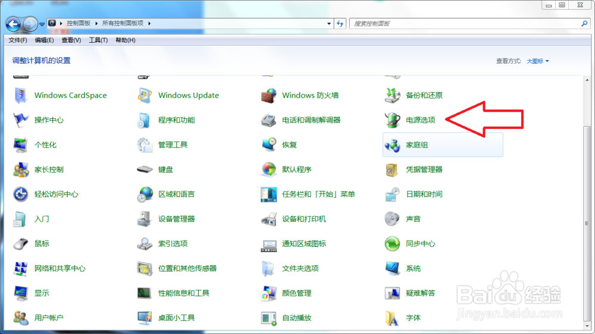
Task: Open 备份和还原 icon
Action: (392, 95)
